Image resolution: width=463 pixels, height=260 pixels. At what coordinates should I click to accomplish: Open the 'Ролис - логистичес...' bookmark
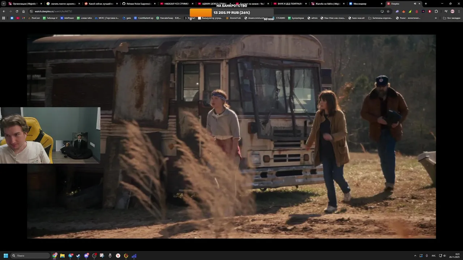408,18
